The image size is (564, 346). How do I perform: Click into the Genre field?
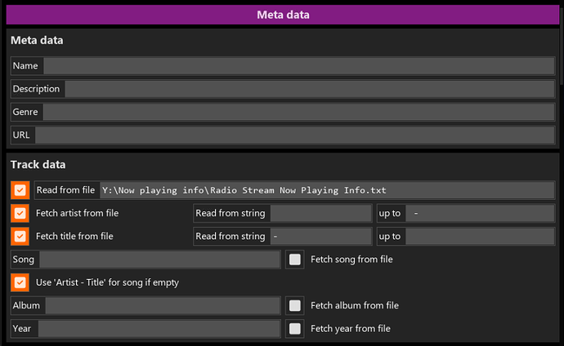tap(298, 112)
